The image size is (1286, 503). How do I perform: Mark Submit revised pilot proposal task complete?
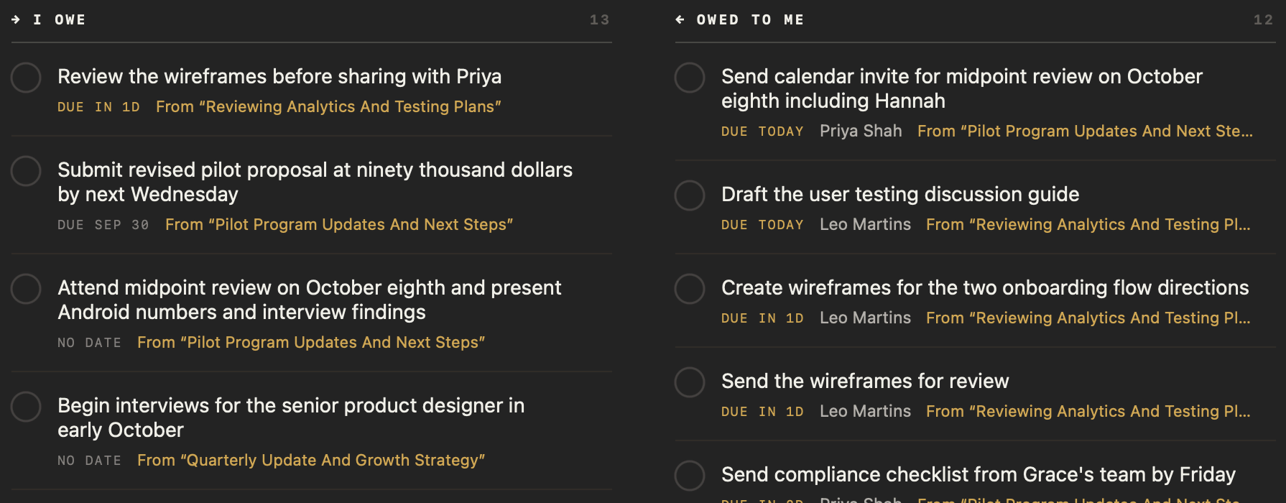(26, 171)
